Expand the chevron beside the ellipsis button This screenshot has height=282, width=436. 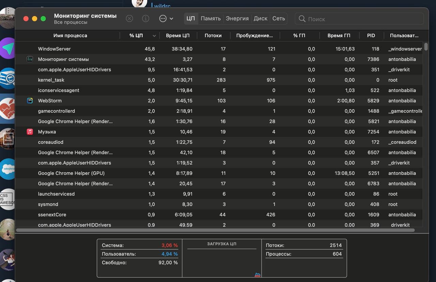coord(171,19)
